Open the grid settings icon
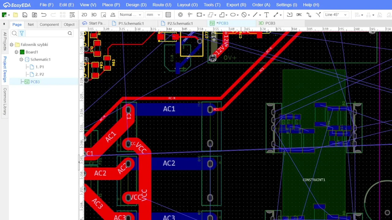The height and width of the screenshot is (220, 392). pos(168,15)
